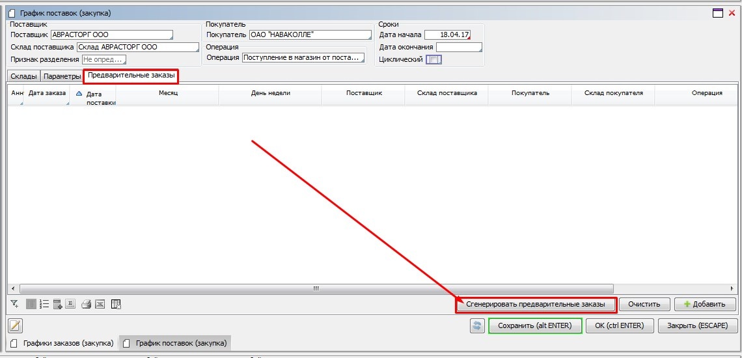Export table with the Excel icon
This screenshot has width=742, height=358.
tap(100, 304)
